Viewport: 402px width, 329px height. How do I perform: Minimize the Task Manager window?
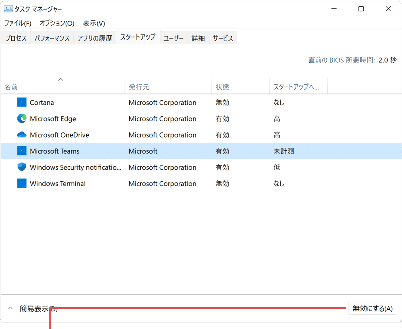334,9
